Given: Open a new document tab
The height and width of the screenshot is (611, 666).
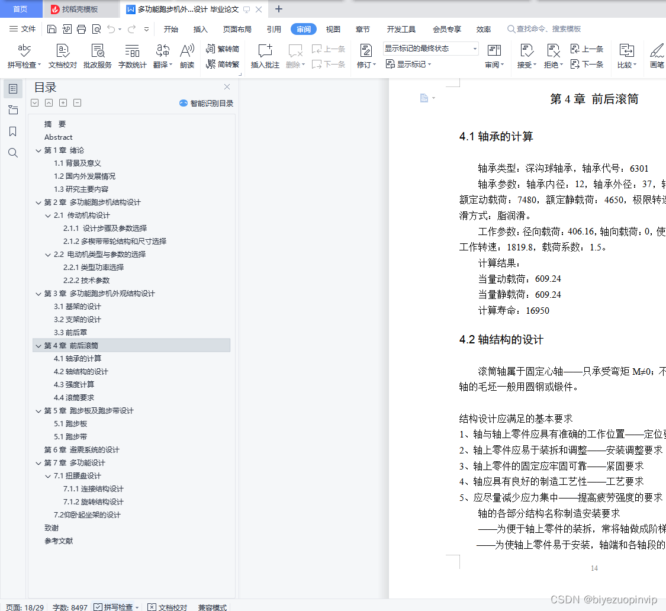Looking at the screenshot, I should (279, 9).
